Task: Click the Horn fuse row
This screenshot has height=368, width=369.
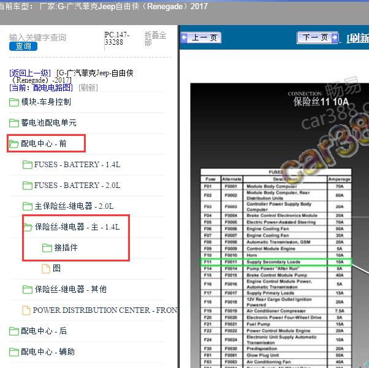Action: 276,255
